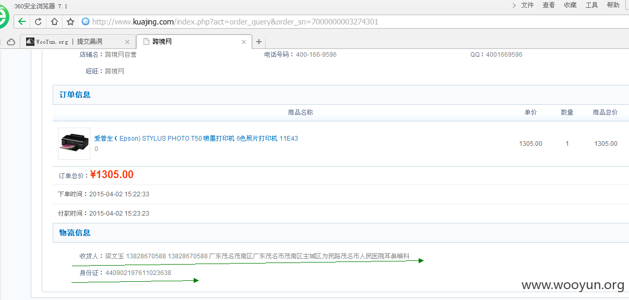Viewport: 629px width, 300px height.
Task: Click the QQ number 4001669596
Action: point(504,55)
